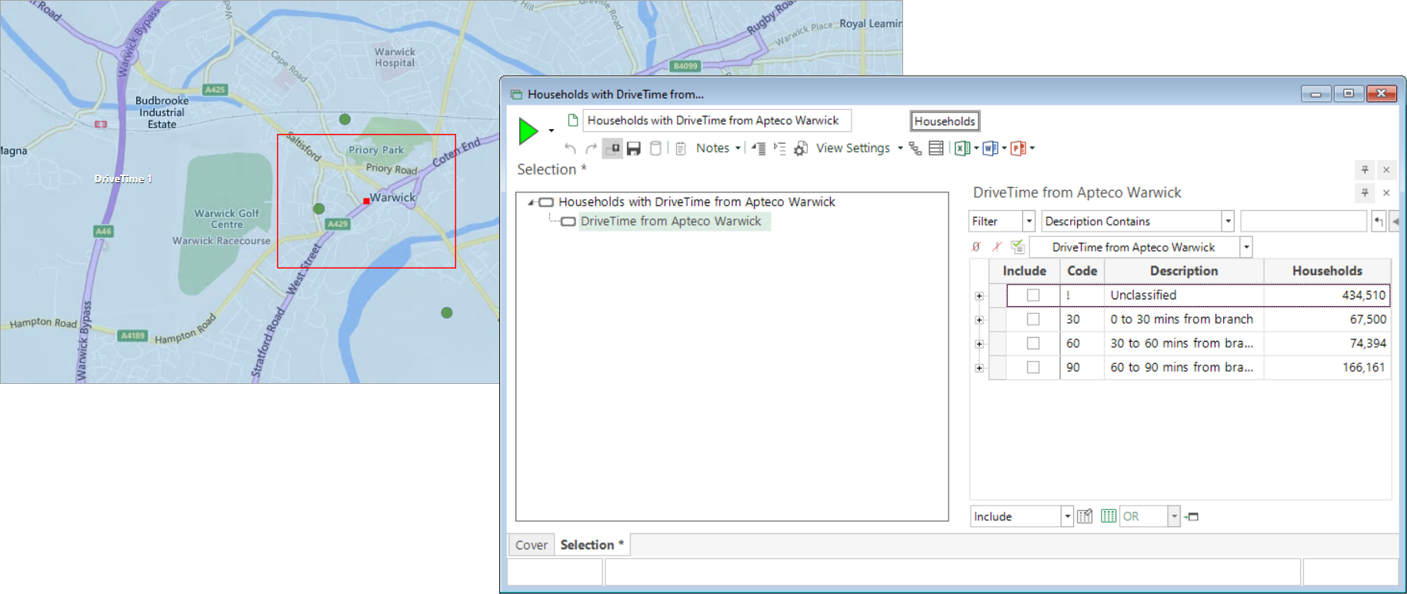Select DriveTime from Apteco Warwick tree item
Viewport: 1407px width, 594px height.
(x=671, y=221)
